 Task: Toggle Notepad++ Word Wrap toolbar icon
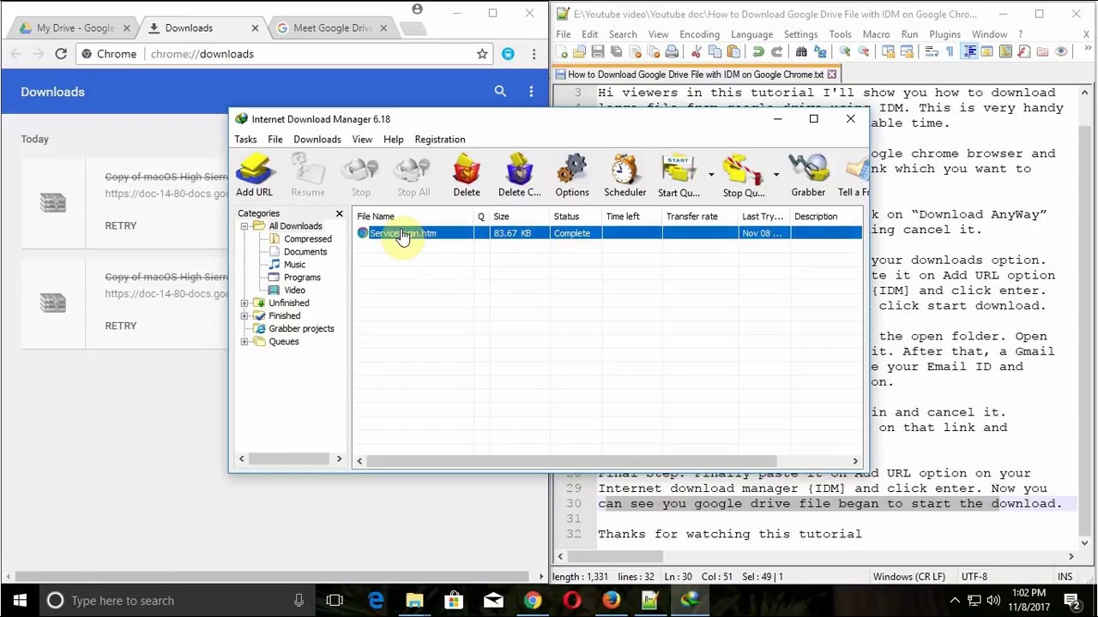coord(932,52)
